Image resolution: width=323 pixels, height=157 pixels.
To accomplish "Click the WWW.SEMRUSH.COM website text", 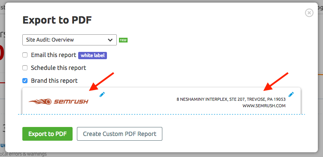I will (264, 106).
